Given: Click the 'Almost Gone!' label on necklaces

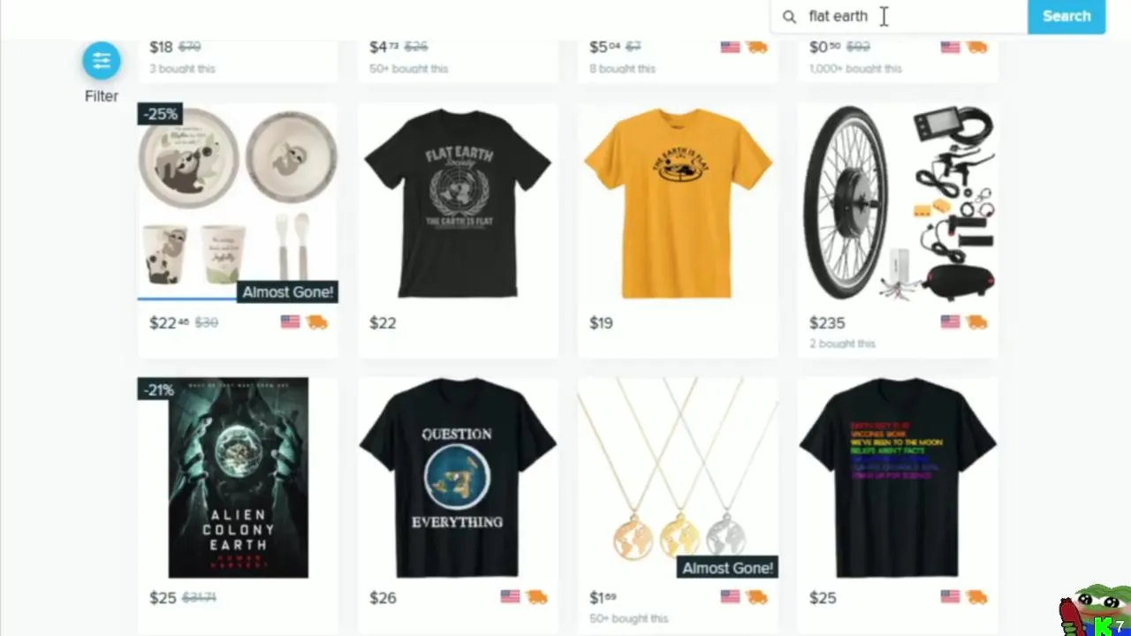Looking at the screenshot, I should [727, 568].
